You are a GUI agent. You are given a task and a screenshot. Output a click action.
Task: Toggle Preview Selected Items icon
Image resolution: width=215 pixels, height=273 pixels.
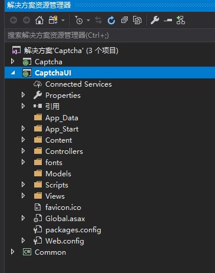[168, 20]
